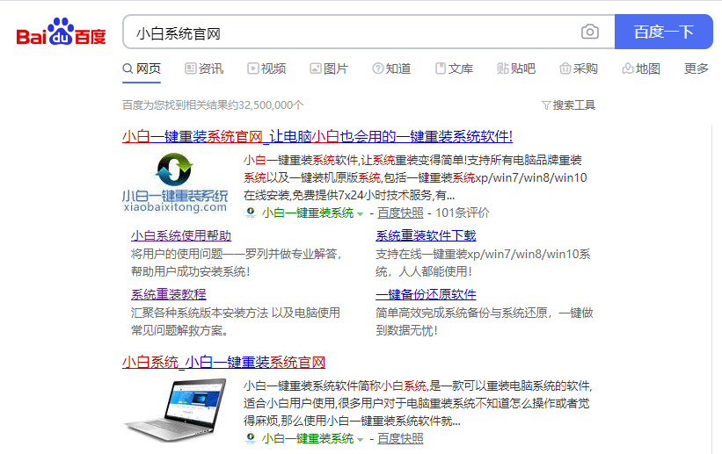
Task: Open second result's green 小白一键重装系统 source link
Action: (308, 439)
